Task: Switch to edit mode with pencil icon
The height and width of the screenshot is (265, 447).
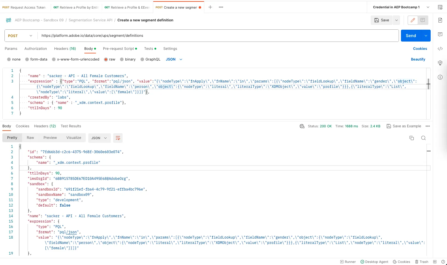Action: pos(413,20)
